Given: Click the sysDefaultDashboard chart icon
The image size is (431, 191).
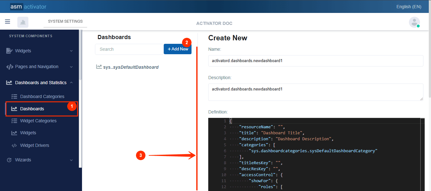Looking at the screenshot, I should 99,67.
